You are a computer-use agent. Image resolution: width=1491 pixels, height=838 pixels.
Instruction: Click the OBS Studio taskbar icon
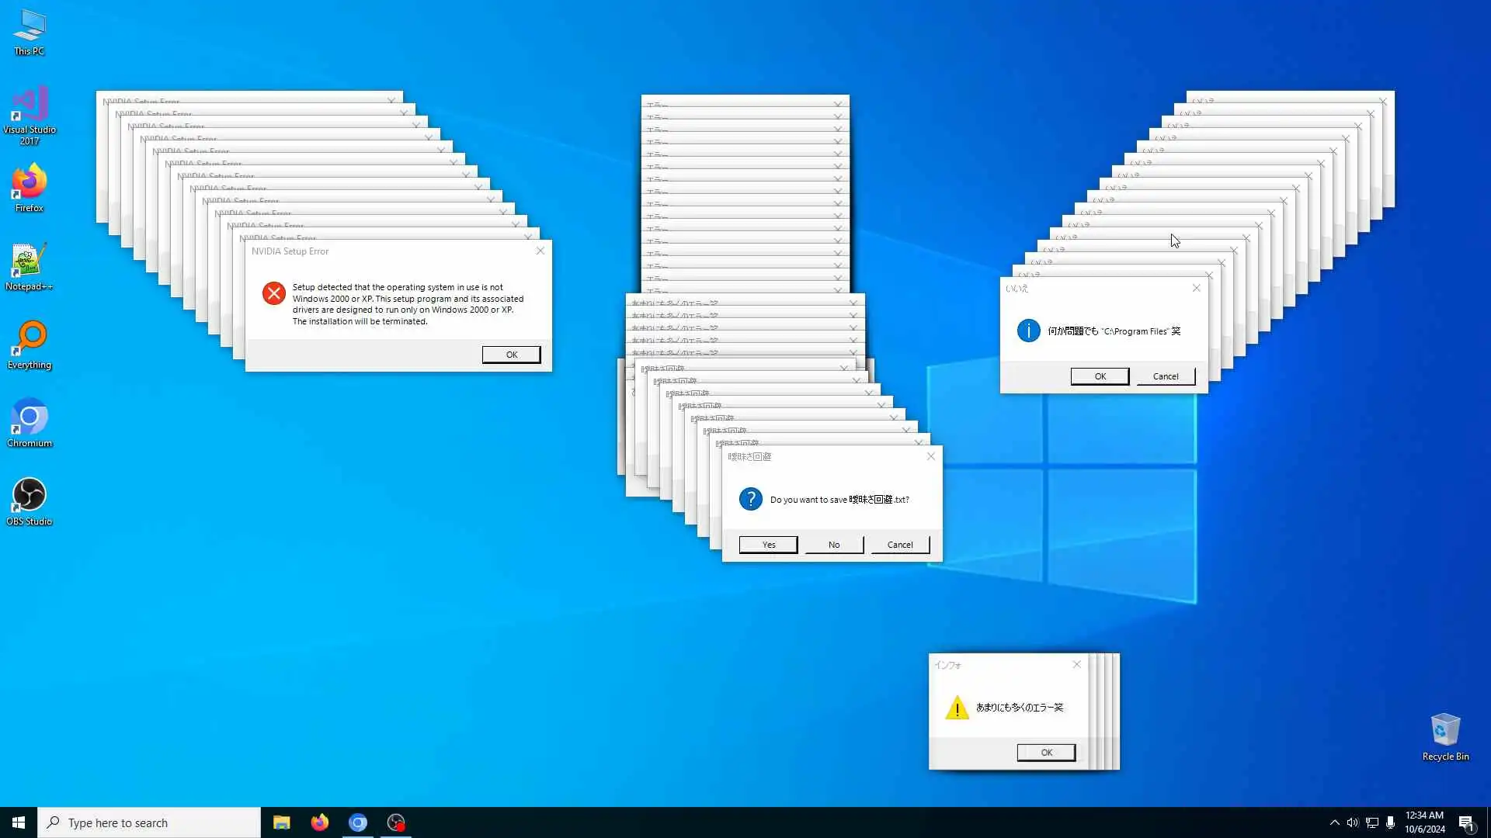point(396,822)
